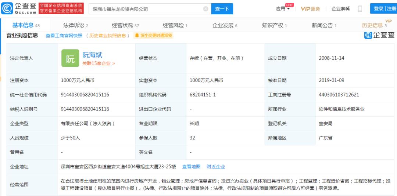The image size is (397, 196).
Task: Open the 企业发展 tab
Action: [x=225, y=25]
